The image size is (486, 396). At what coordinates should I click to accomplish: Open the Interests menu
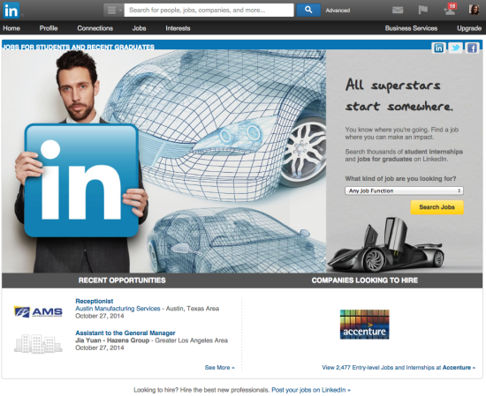178,28
